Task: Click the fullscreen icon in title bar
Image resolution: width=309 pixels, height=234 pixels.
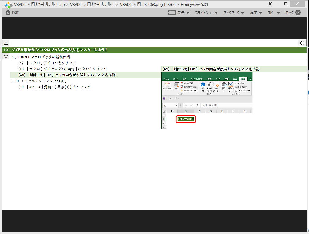Action: click(270, 4)
